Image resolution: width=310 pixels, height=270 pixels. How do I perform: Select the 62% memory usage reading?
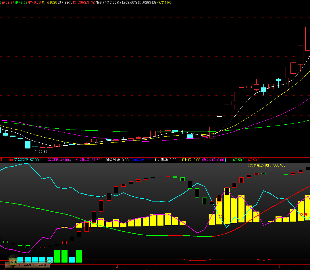point(13,261)
